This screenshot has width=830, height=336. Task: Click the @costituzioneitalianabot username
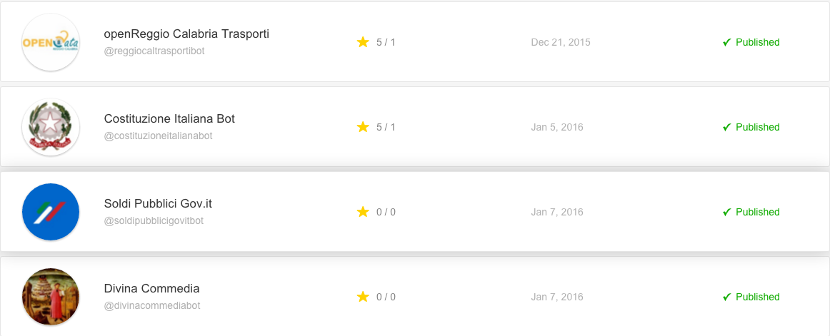(159, 136)
